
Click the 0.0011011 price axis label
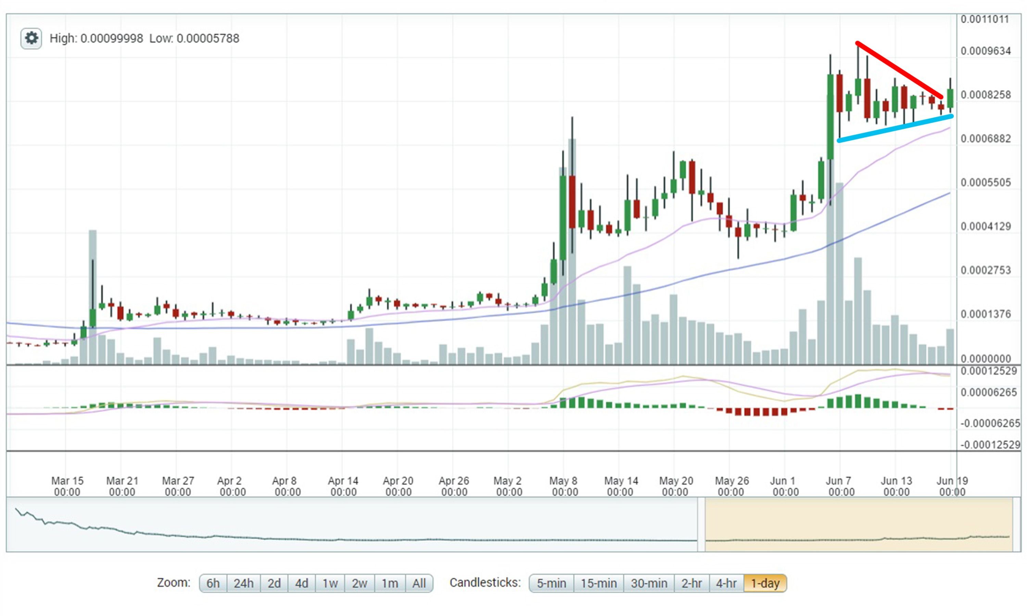click(985, 20)
